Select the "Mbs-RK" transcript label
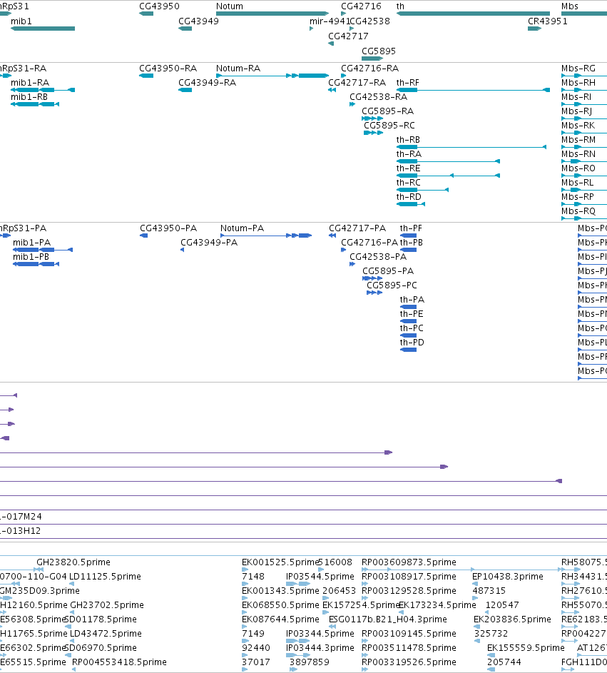Screen dimensions: 607x673 tap(578, 126)
